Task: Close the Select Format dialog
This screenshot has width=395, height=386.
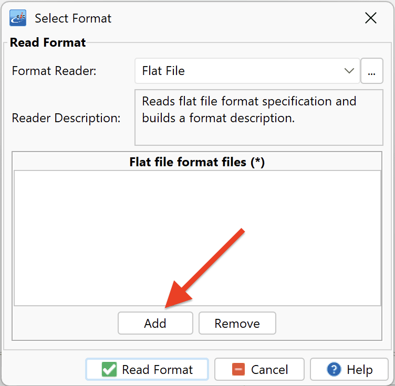Action: (x=371, y=18)
